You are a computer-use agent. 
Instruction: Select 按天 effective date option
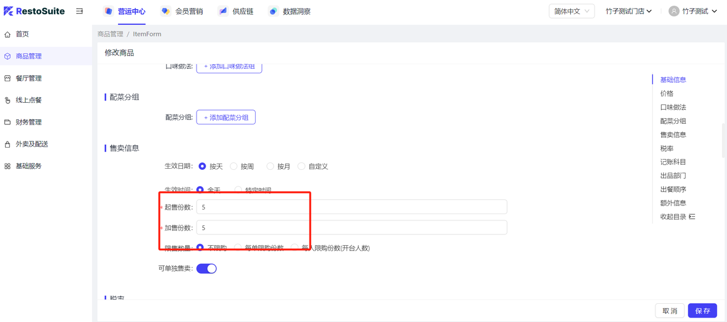pos(202,166)
